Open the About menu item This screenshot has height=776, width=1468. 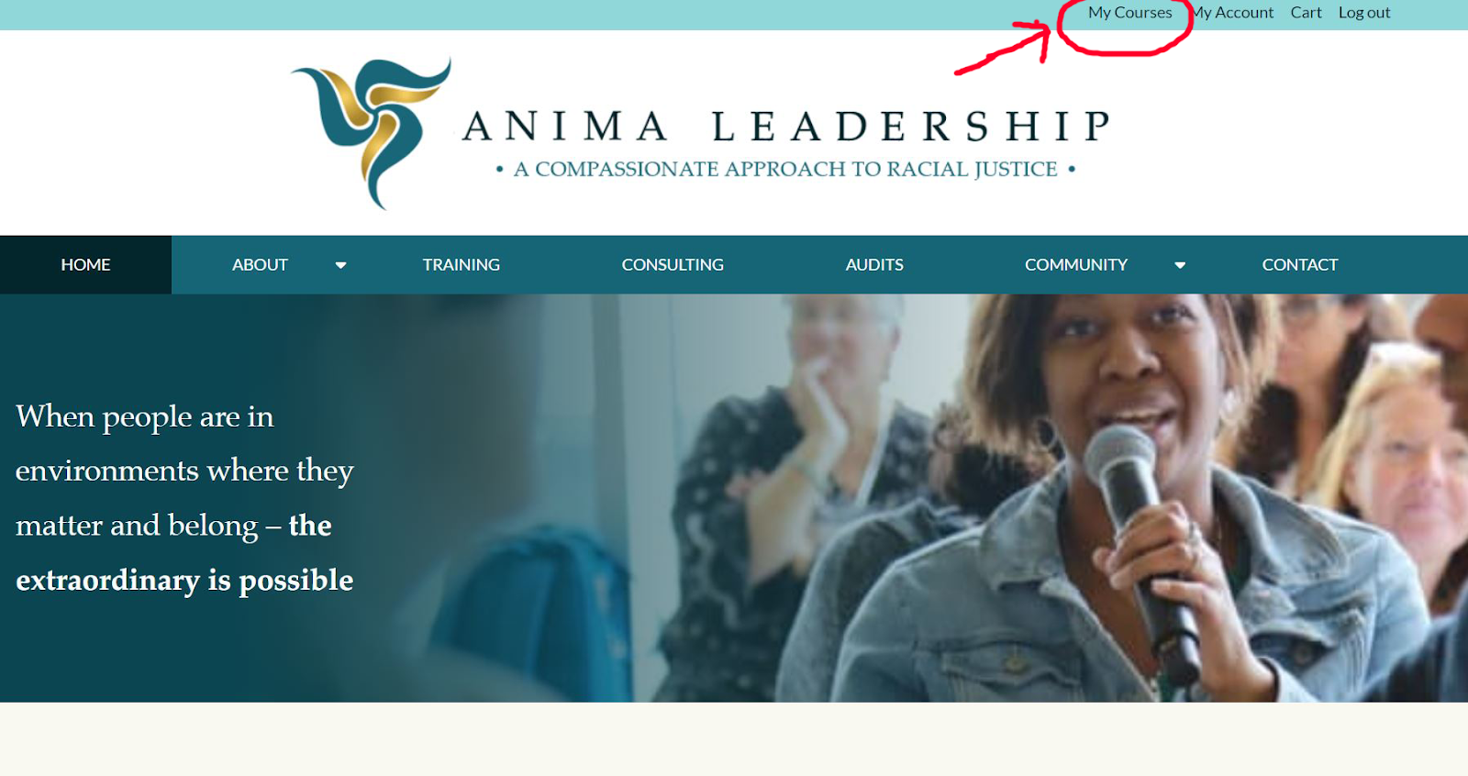pos(260,264)
